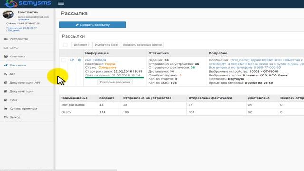Open the Контакты menu item
304x171 pixels.
17,57
